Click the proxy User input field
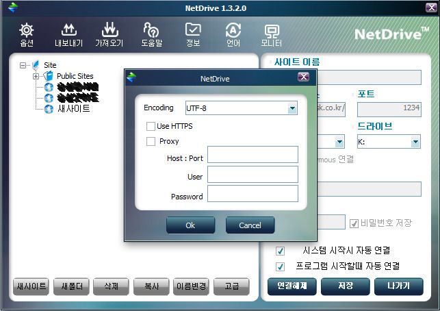The image size is (440, 311). [253, 175]
